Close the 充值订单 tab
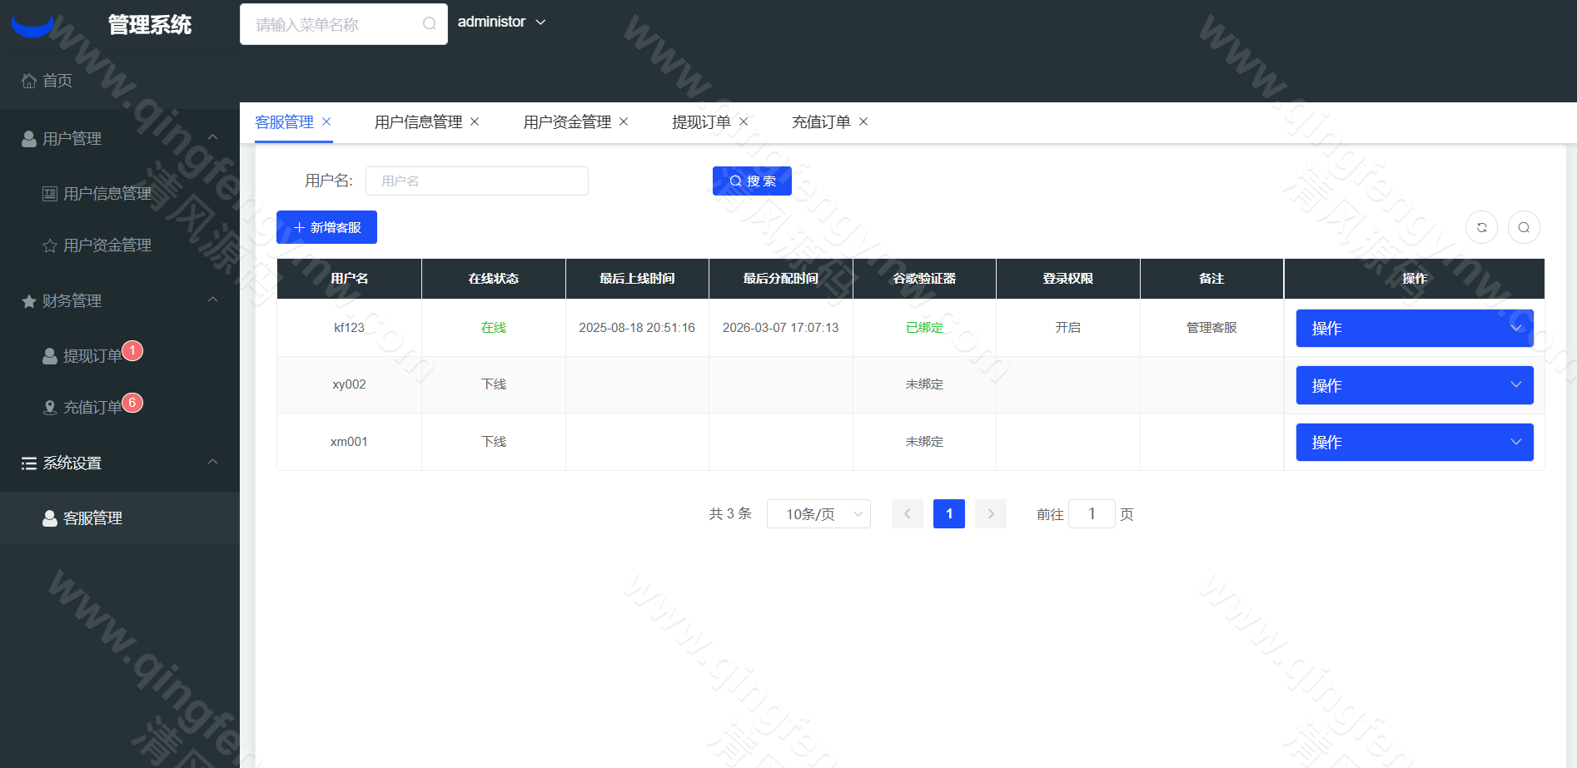 click(x=863, y=121)
